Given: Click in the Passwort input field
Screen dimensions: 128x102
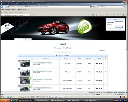Looking at the screenshot, I should coord(119,25).
